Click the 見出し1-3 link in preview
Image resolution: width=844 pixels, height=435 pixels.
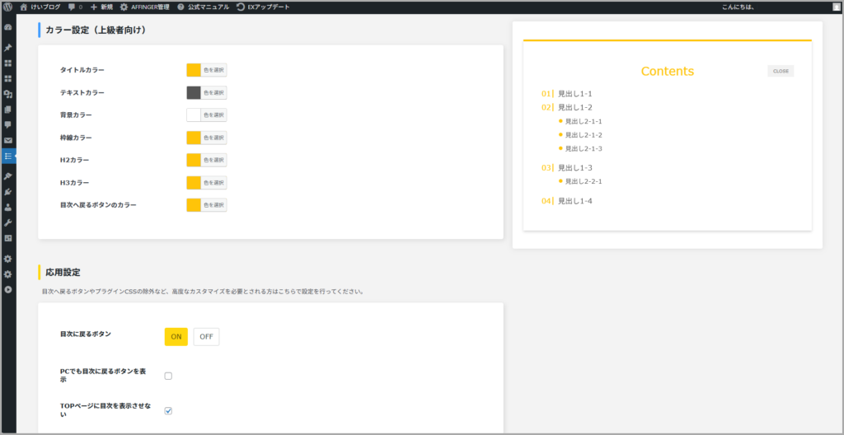[574, 167]
